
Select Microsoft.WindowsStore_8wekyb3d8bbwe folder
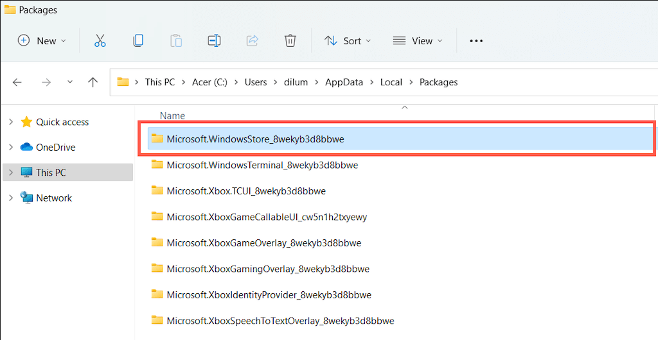point(401,139)
